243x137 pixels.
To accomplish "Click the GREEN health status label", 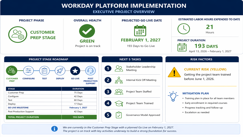I will click(x=87, y=41).
